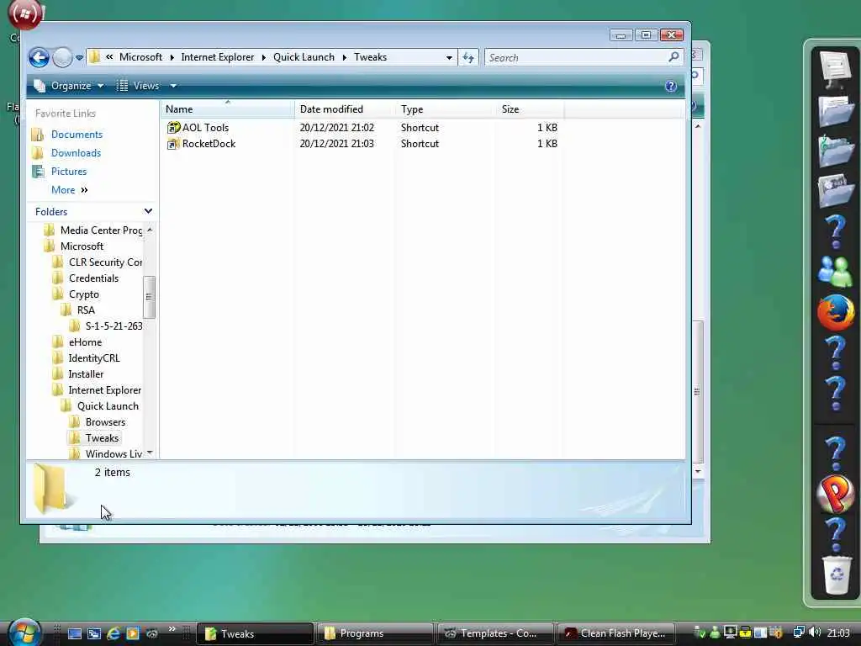Open the Recycle Bin in RocketDock
This screenshot has width=861, height=646.
click(x=837, y=574)
